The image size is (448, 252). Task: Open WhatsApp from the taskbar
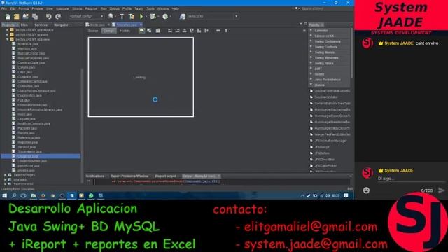coord(91,196)
